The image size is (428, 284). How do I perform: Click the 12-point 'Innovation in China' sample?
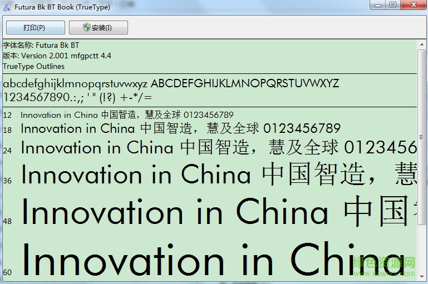click(59, 115)
